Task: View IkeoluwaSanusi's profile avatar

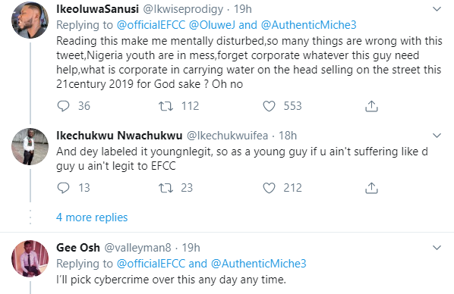Action: tap(30, 20)
